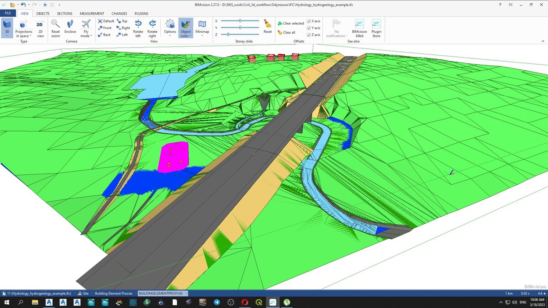This screenshot has height=308, width=548.
Task: Disable the Z axis checkbox
Action: click(x=309, y=35)
